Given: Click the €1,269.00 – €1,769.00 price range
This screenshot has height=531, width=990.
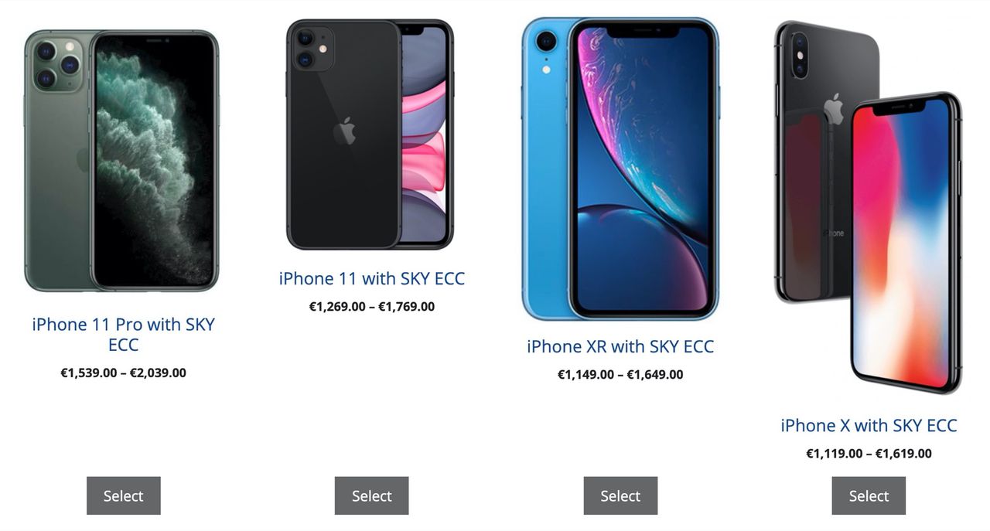Looking at the screenshot, I should click(372, 306).
